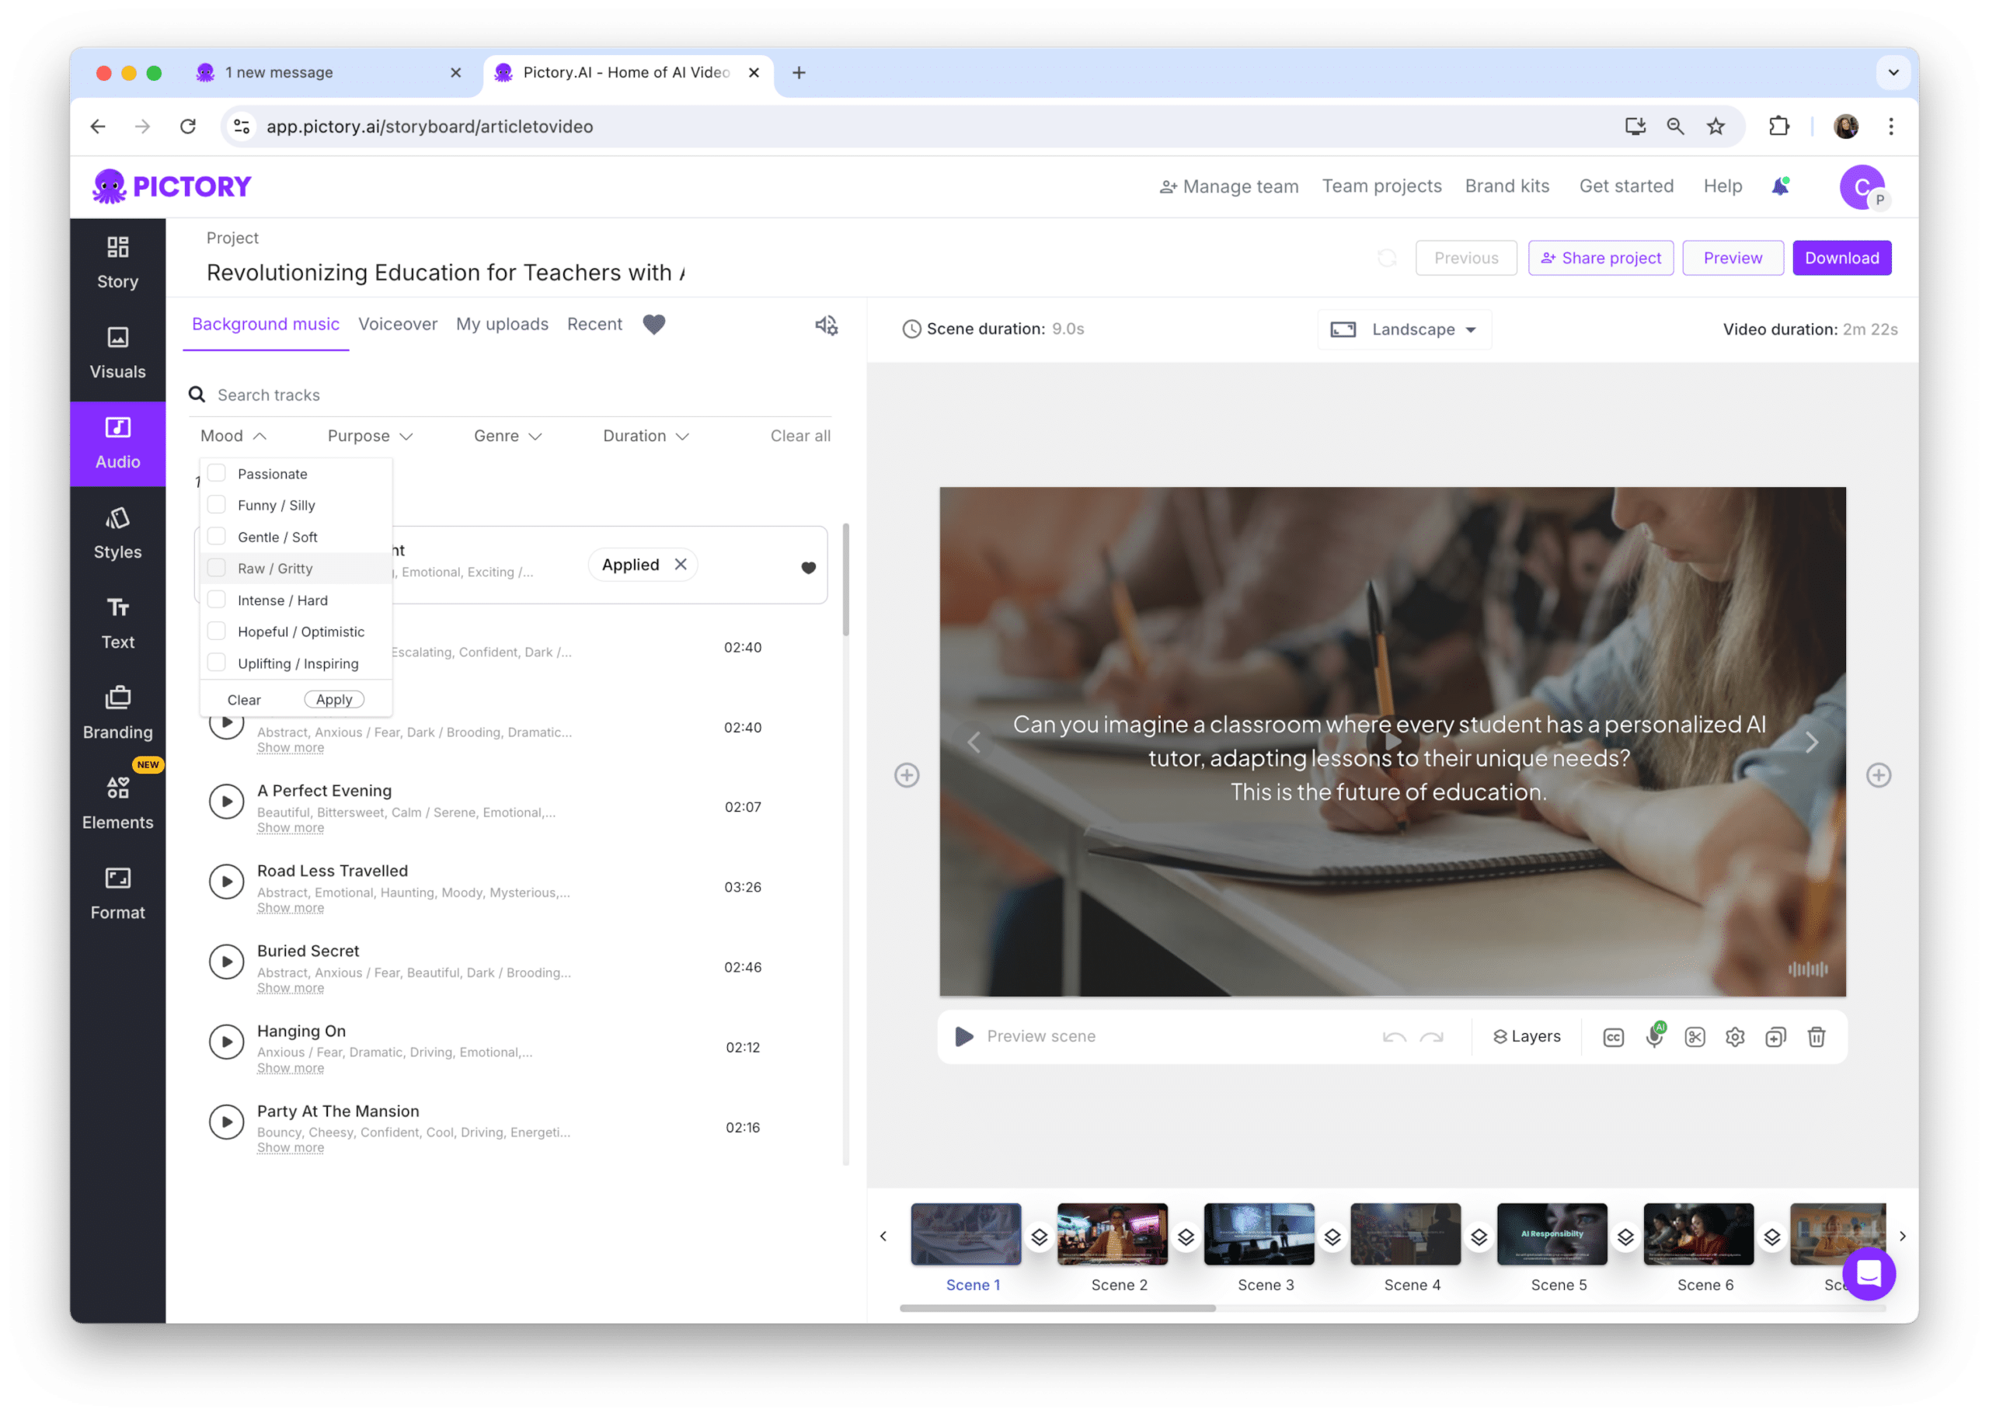Switch to the Voiceover tab
Screen dimensions: 1989x1416
(394, 323)
